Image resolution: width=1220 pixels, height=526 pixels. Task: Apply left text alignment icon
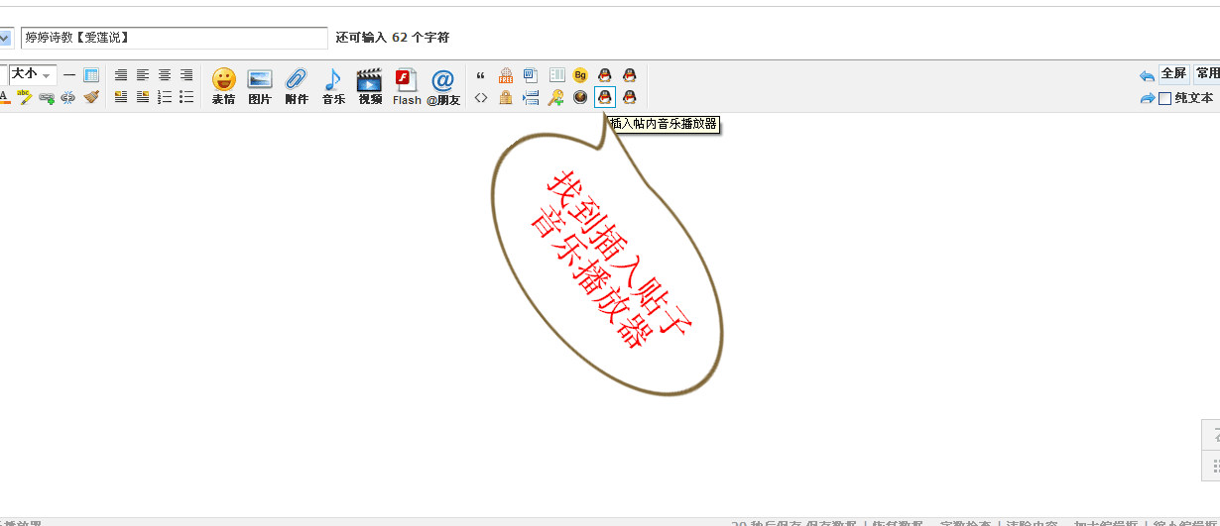[143, 75]
